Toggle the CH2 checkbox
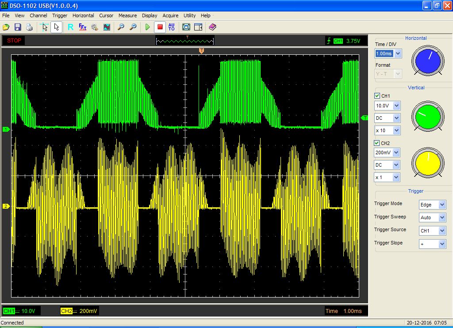Screen dimensions: 453x328 (x=377, y=143)
